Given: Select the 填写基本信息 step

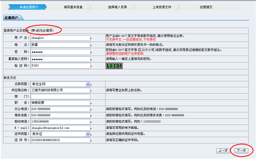Looking at the screenshot, I should (73, 7).
